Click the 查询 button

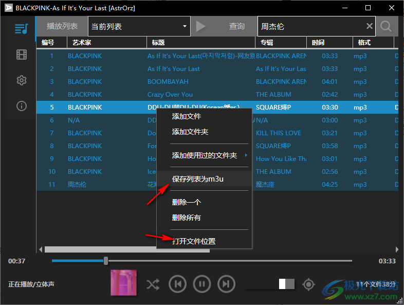(x=237, y=26)
